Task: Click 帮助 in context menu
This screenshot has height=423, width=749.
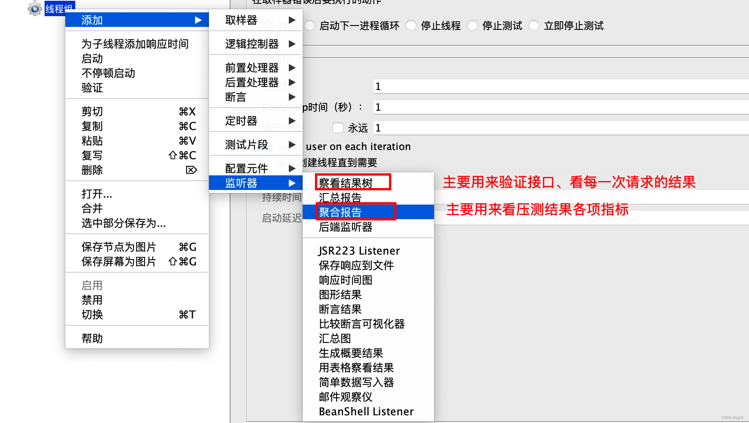Action: pos(92,338)
